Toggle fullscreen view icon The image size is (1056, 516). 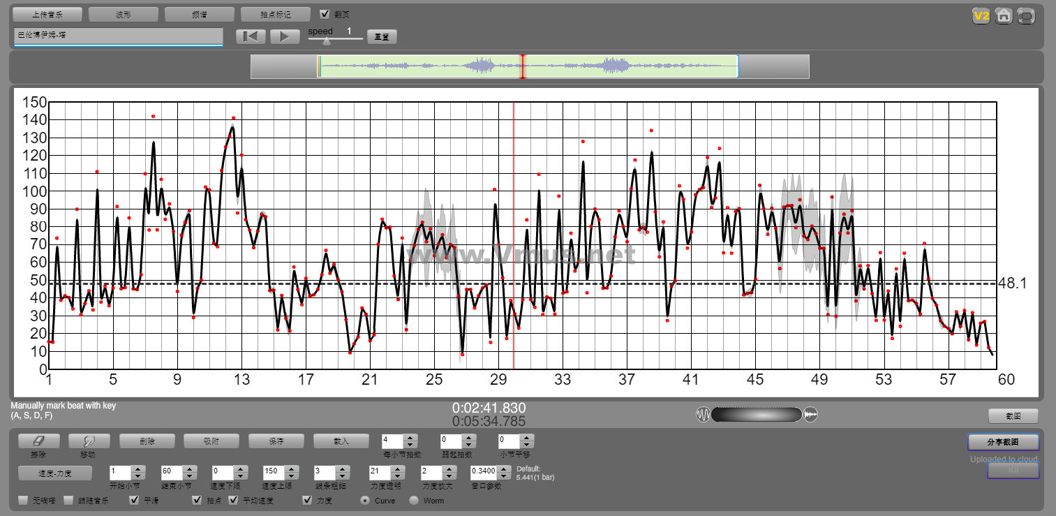[x=1025, y=15]
